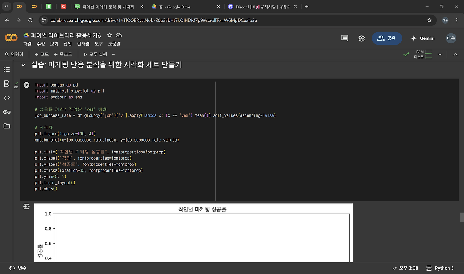Open the Secrets panel via key icon
464x274 pixels.
(7, 111)
